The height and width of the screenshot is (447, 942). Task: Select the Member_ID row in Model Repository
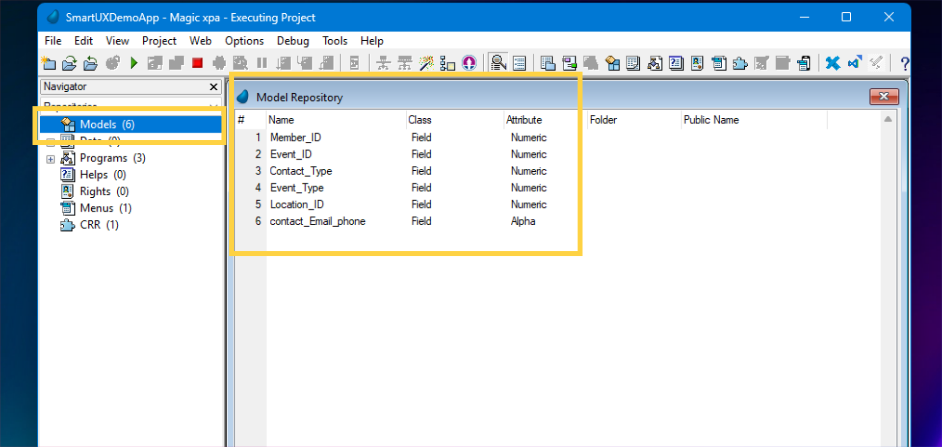pyautogui.click(x=295, y=137)
